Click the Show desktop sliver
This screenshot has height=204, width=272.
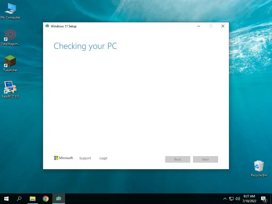(271, 199)
